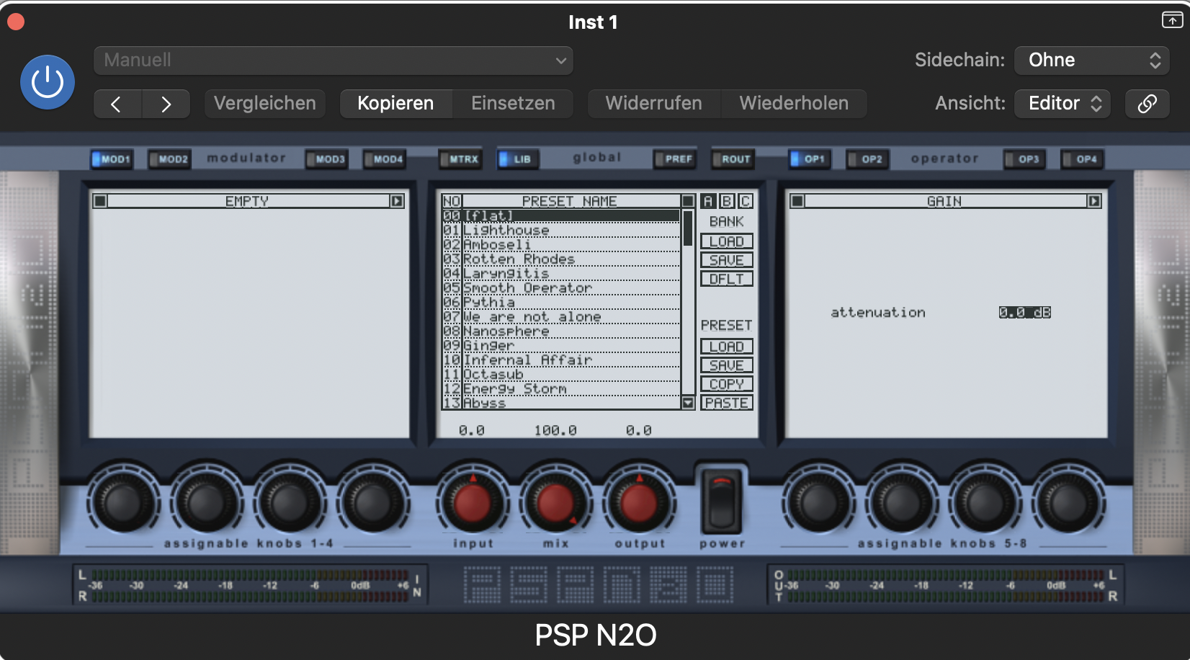Click the red mix knob
This screenshot has height=660, width=1190.
(556, 502)
